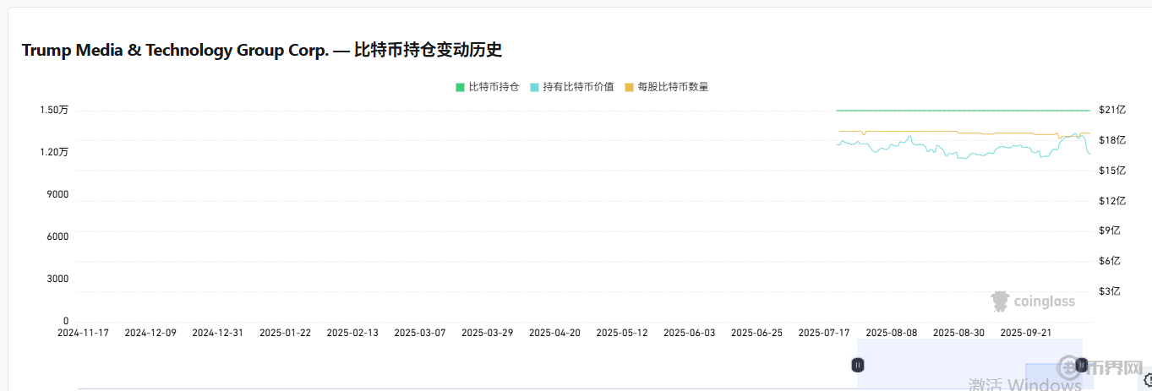Click the $15亿 right axis value
1152x391 pixels.
pos(1112,171)
